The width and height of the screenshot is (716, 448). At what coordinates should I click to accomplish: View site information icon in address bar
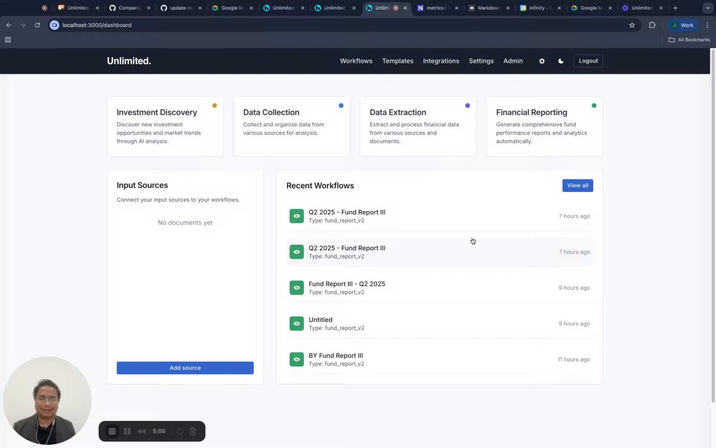pyautogui.click(x=54, y=25)
